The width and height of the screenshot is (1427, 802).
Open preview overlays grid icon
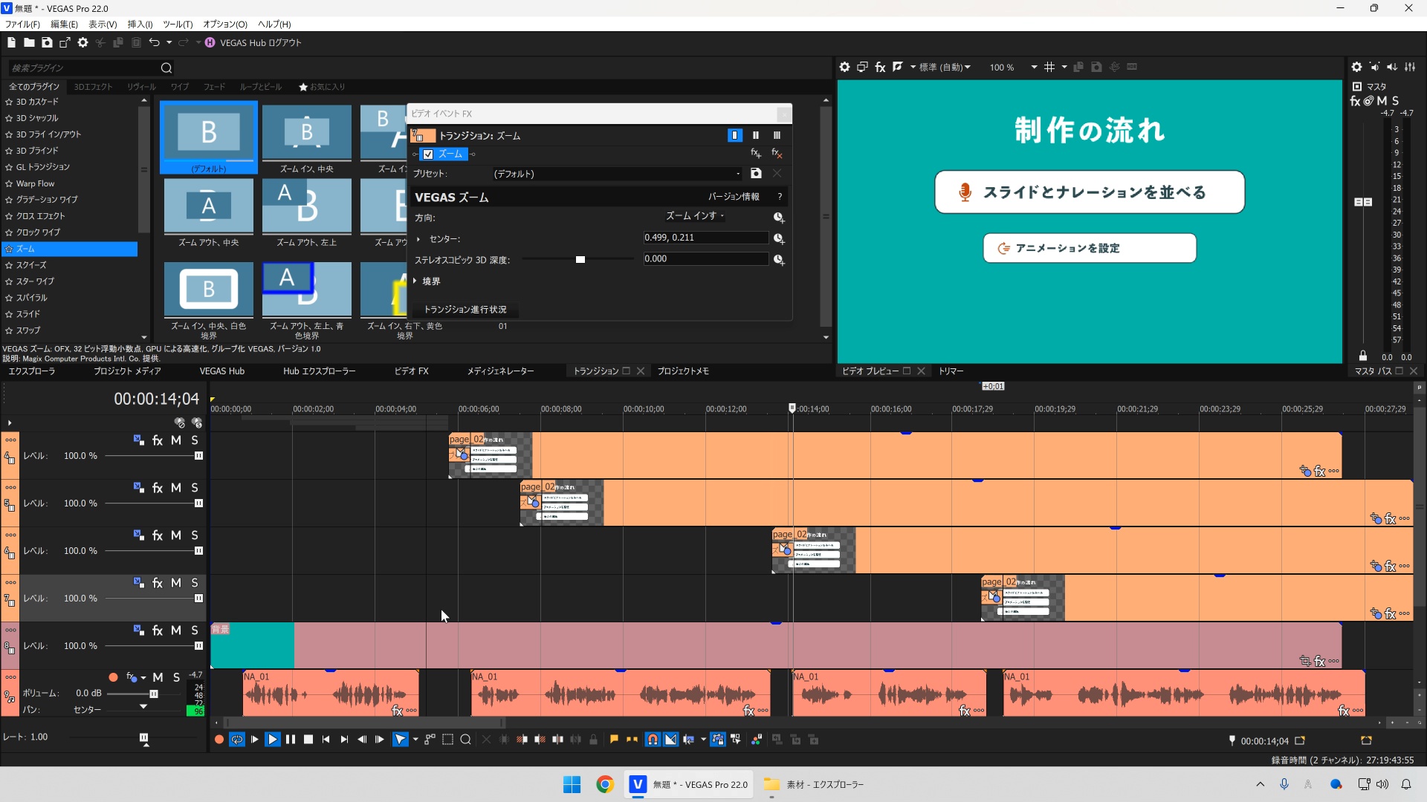click(1049, 68)
